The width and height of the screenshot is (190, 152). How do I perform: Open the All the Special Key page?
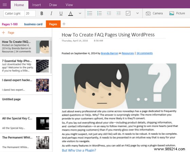coord(26,123)
